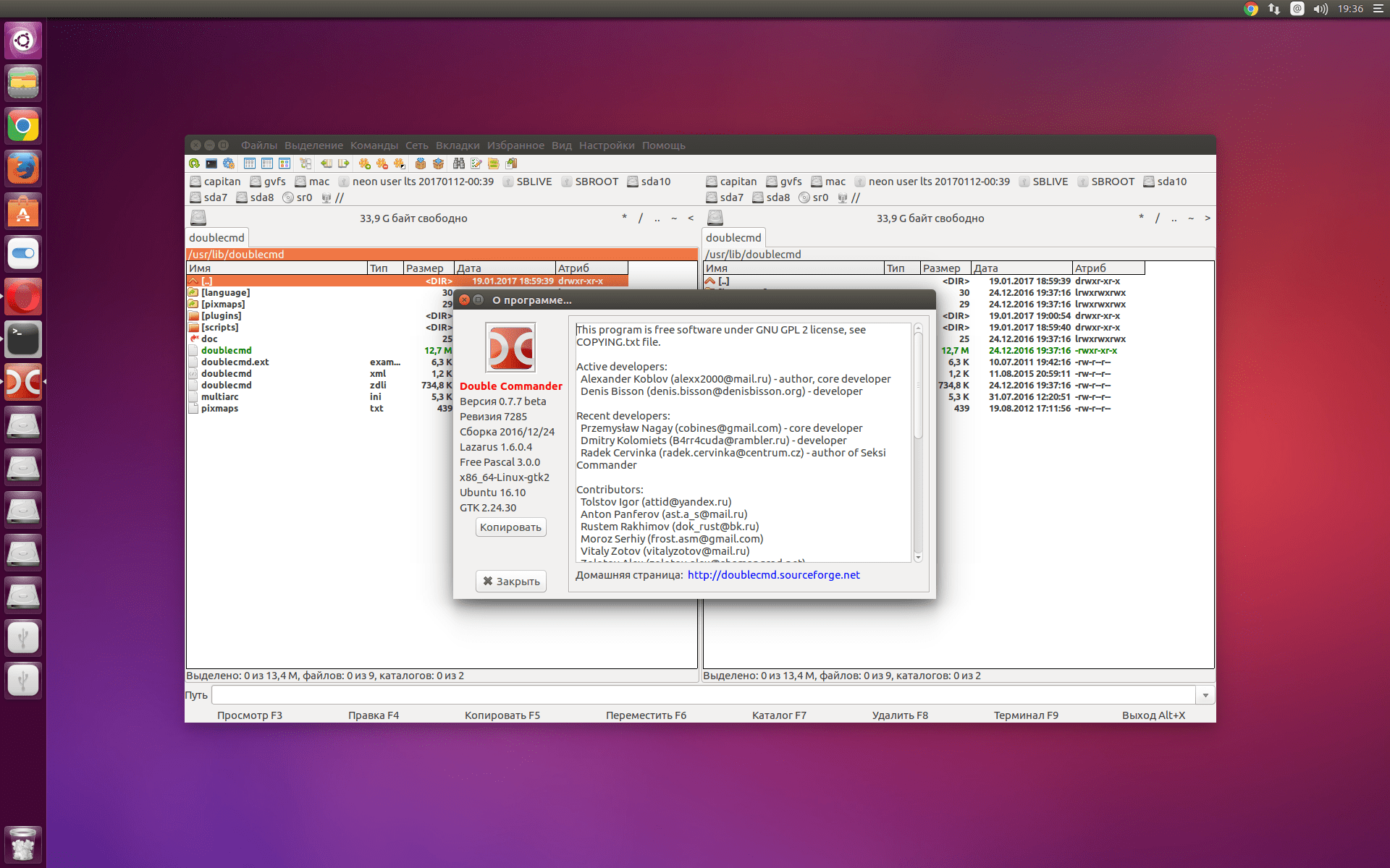The width and height of the screenshot is (1390, 868).
Task: Open Opera browser from the dock
Action: (23, 297)
